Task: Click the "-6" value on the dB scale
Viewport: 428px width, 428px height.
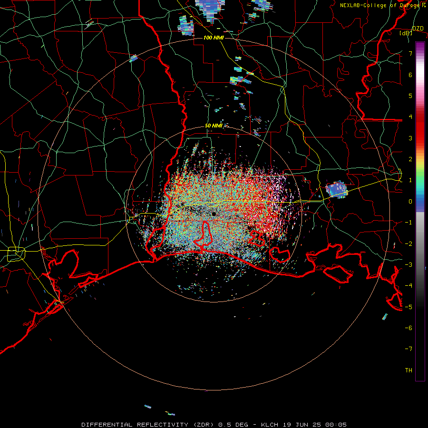Action: click(409, 328)
